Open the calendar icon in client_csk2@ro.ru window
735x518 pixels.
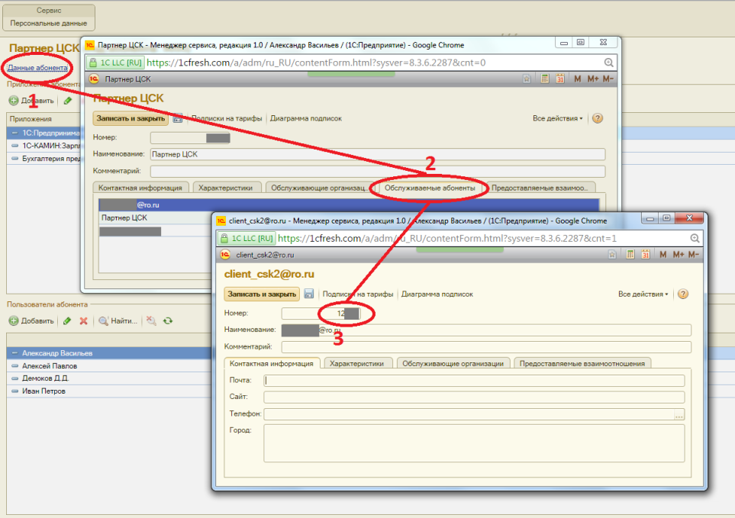646,254
